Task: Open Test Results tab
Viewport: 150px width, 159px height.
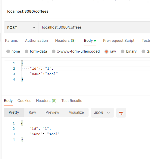Action: click(x=72, y=101)
